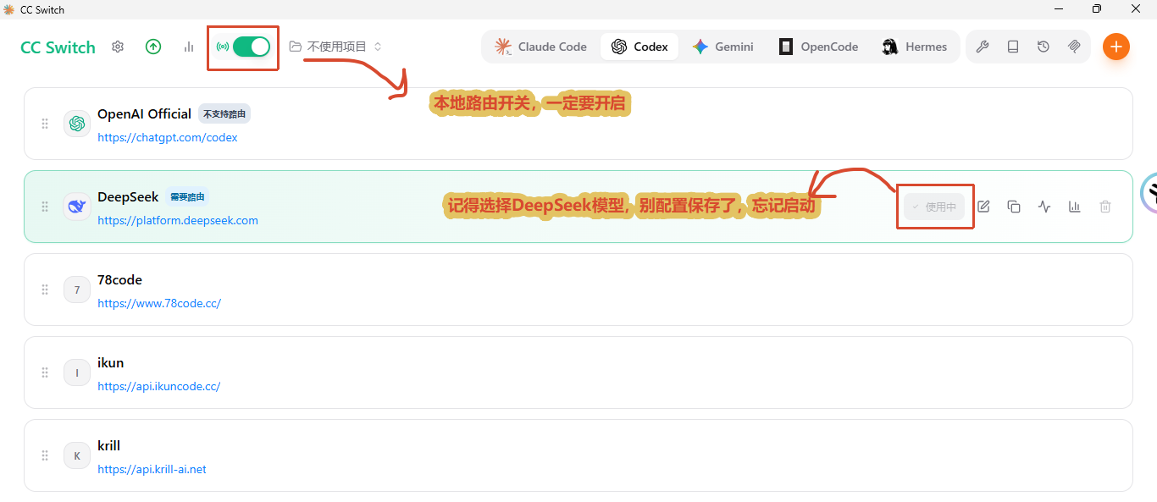Click the ikun avatar showing I
1157x502 pixels.
[77, 372]
